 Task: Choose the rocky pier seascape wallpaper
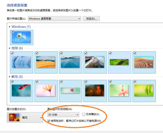(x=95, y=63)
